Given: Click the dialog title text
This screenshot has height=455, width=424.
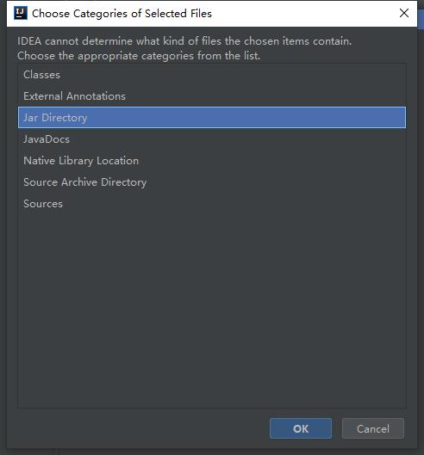Looking at the screenshot, I should 122,14.
